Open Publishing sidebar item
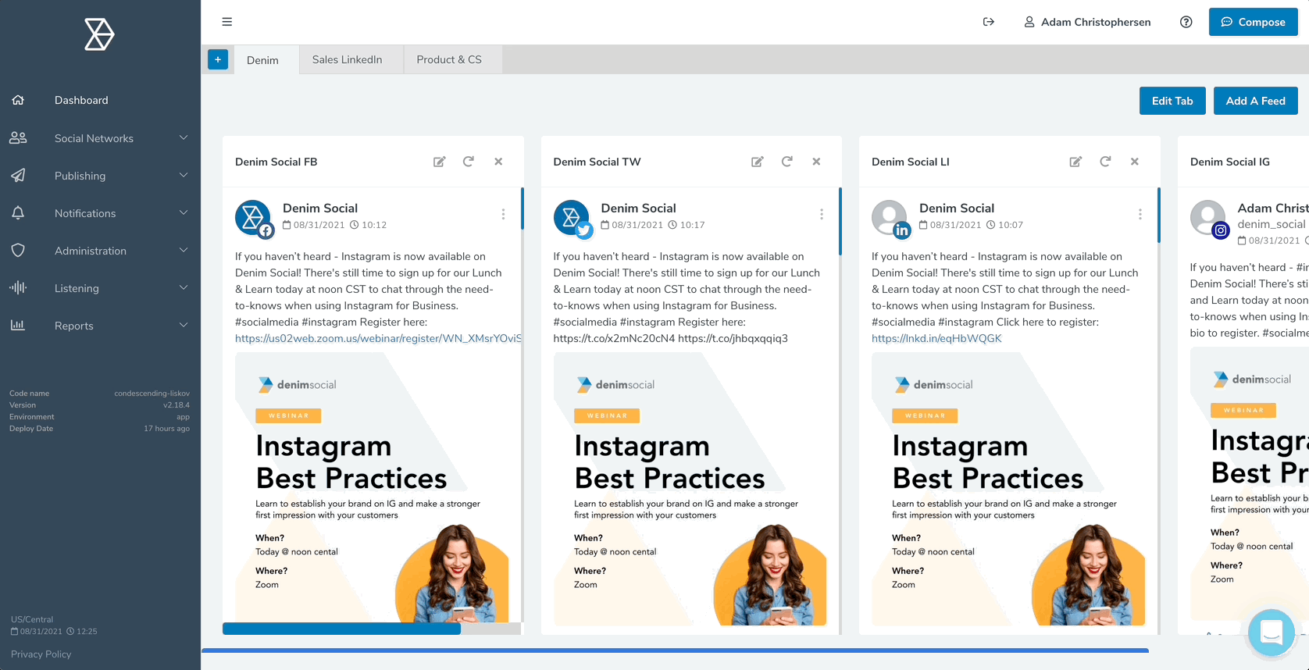This screenshot has width=1309, height=670. pyautogui.click(x=80, y=176)
